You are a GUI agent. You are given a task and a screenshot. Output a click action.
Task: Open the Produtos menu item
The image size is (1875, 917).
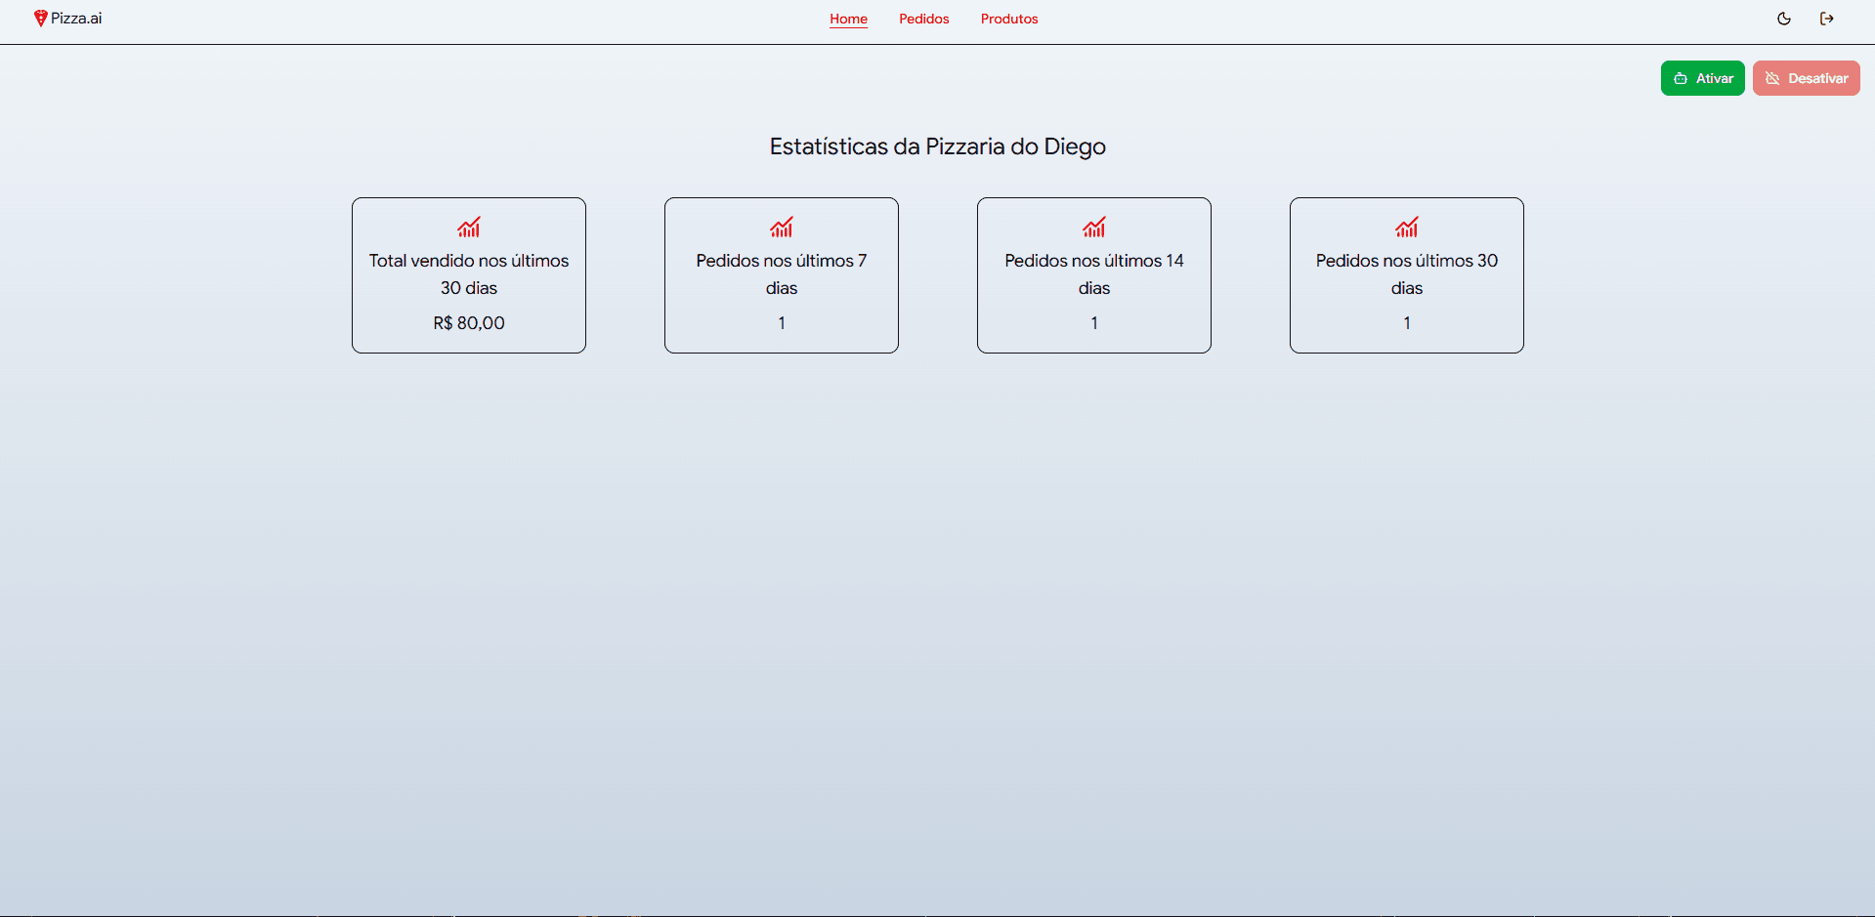[1008, 19]
